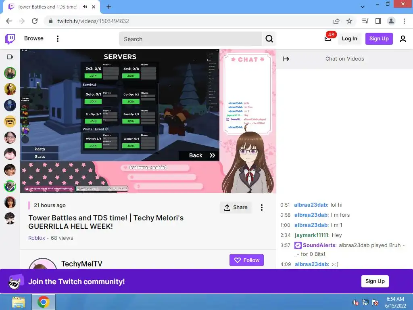Viewport: 413px width, 310px height.
Task: Click albraa23dab username at 0:51 message
Action: point(311,205)
